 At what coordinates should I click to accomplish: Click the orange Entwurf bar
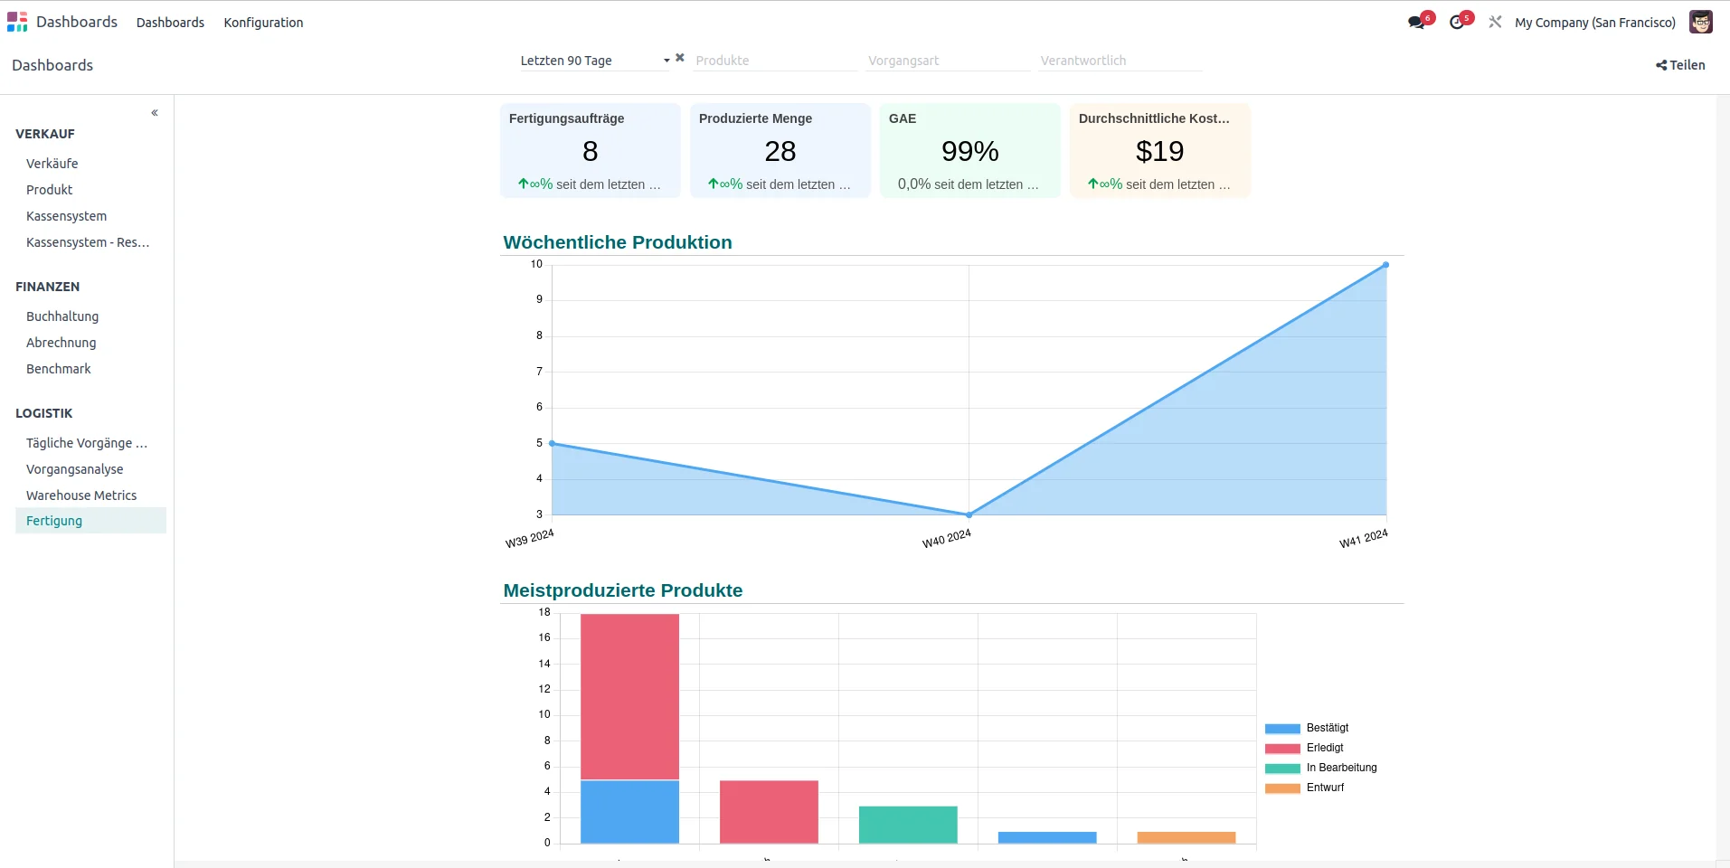point(1186,837)
